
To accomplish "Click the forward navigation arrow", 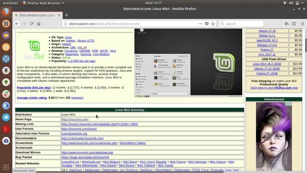I will point(24,24).
